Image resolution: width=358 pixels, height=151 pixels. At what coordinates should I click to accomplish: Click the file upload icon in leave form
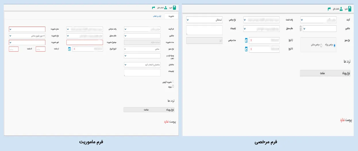click(x=341, y=9)
